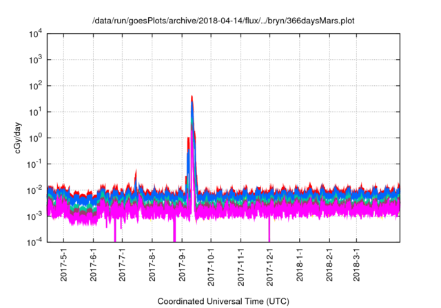Click the plot title file path

pos(223,21)
